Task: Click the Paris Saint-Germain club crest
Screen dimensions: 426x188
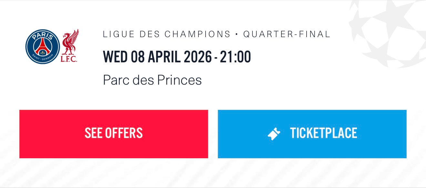Action: point(43,47)
